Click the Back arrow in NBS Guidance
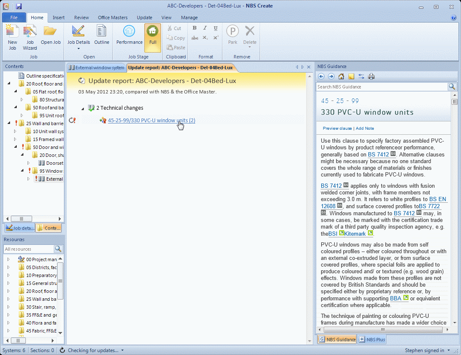461x355 pixels. pos(321,76)
